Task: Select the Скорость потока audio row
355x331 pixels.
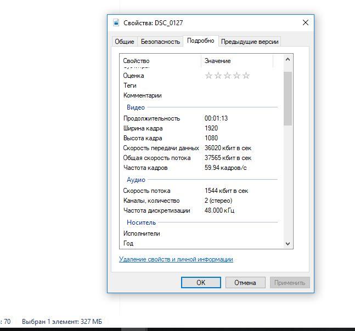Action: click(x=201, y=191)
